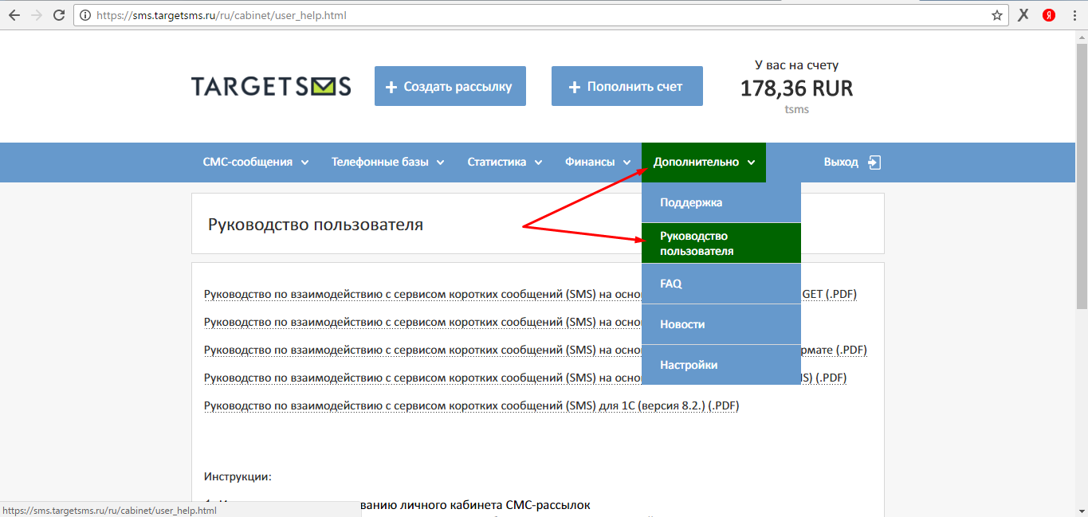This screenshot has height=517, width=1088.
Task: Click the Руководство пользователя page heading
Action: tap(316, 225)
